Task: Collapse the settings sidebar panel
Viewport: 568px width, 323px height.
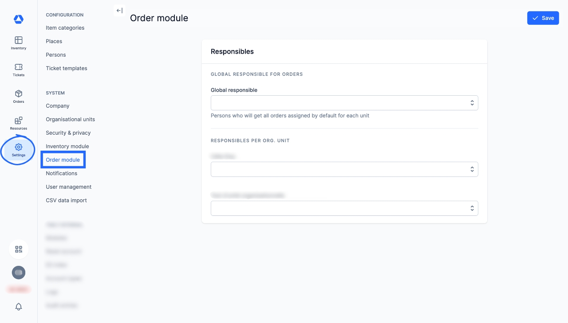Action: (119, 11)
